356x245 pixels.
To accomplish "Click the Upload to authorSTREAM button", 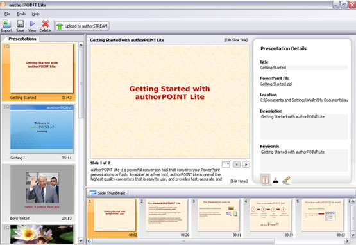I will tap(82, 26).
